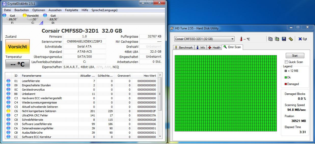The width and height of the screenshot is (315, 144).
Task: Click the Puffergrösse value 32767 KB
Action: click(x=150, y=36)
